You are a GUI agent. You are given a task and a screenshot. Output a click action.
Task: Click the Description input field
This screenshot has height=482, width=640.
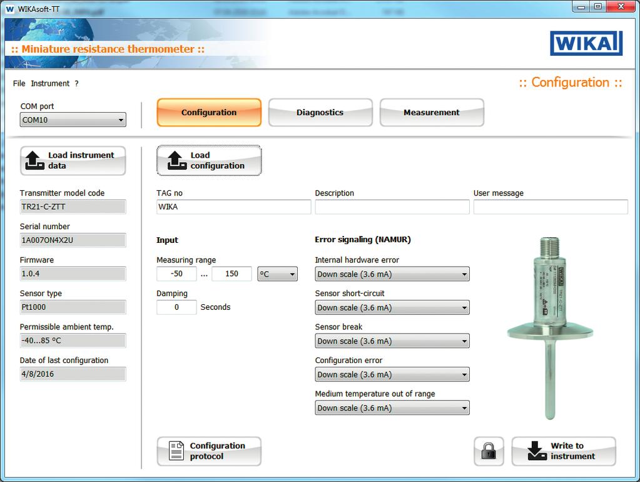tap(392, 207)
